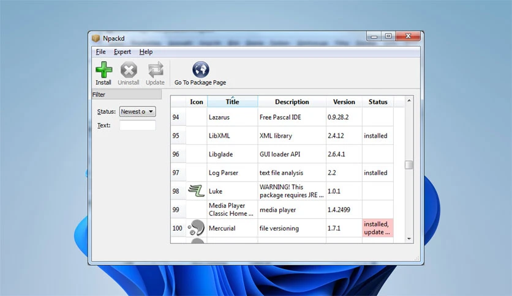Select the LibXML title cell
The height and width of the screenshot is (296, 512).
pyautogui.click(x=233, y=136)
